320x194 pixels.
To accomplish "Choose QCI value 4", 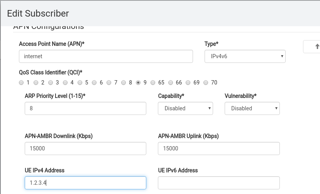I will click(x=65, y=83).
